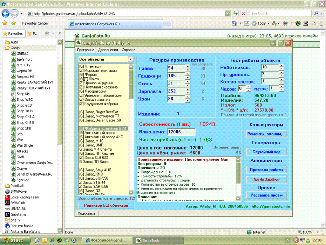Click the object list vertical scrollbar
Screen dimensions: 326x245
tap(131, 130)
